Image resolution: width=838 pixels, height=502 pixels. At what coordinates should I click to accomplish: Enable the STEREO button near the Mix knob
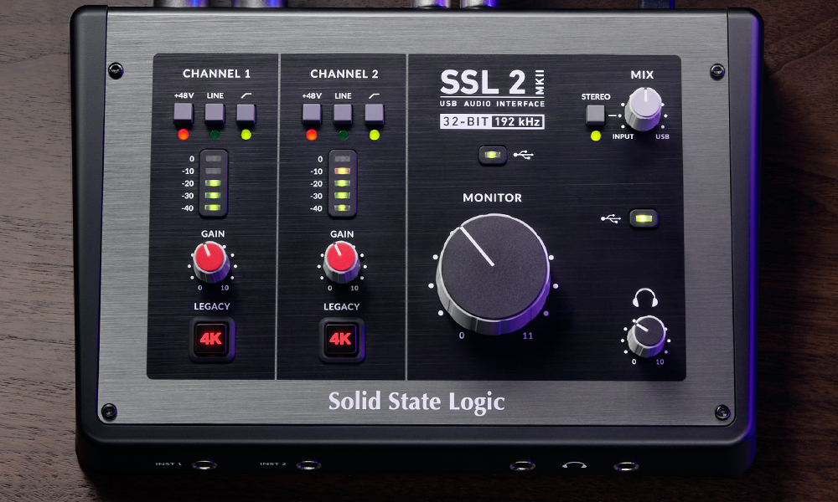(x=597, y=115)
